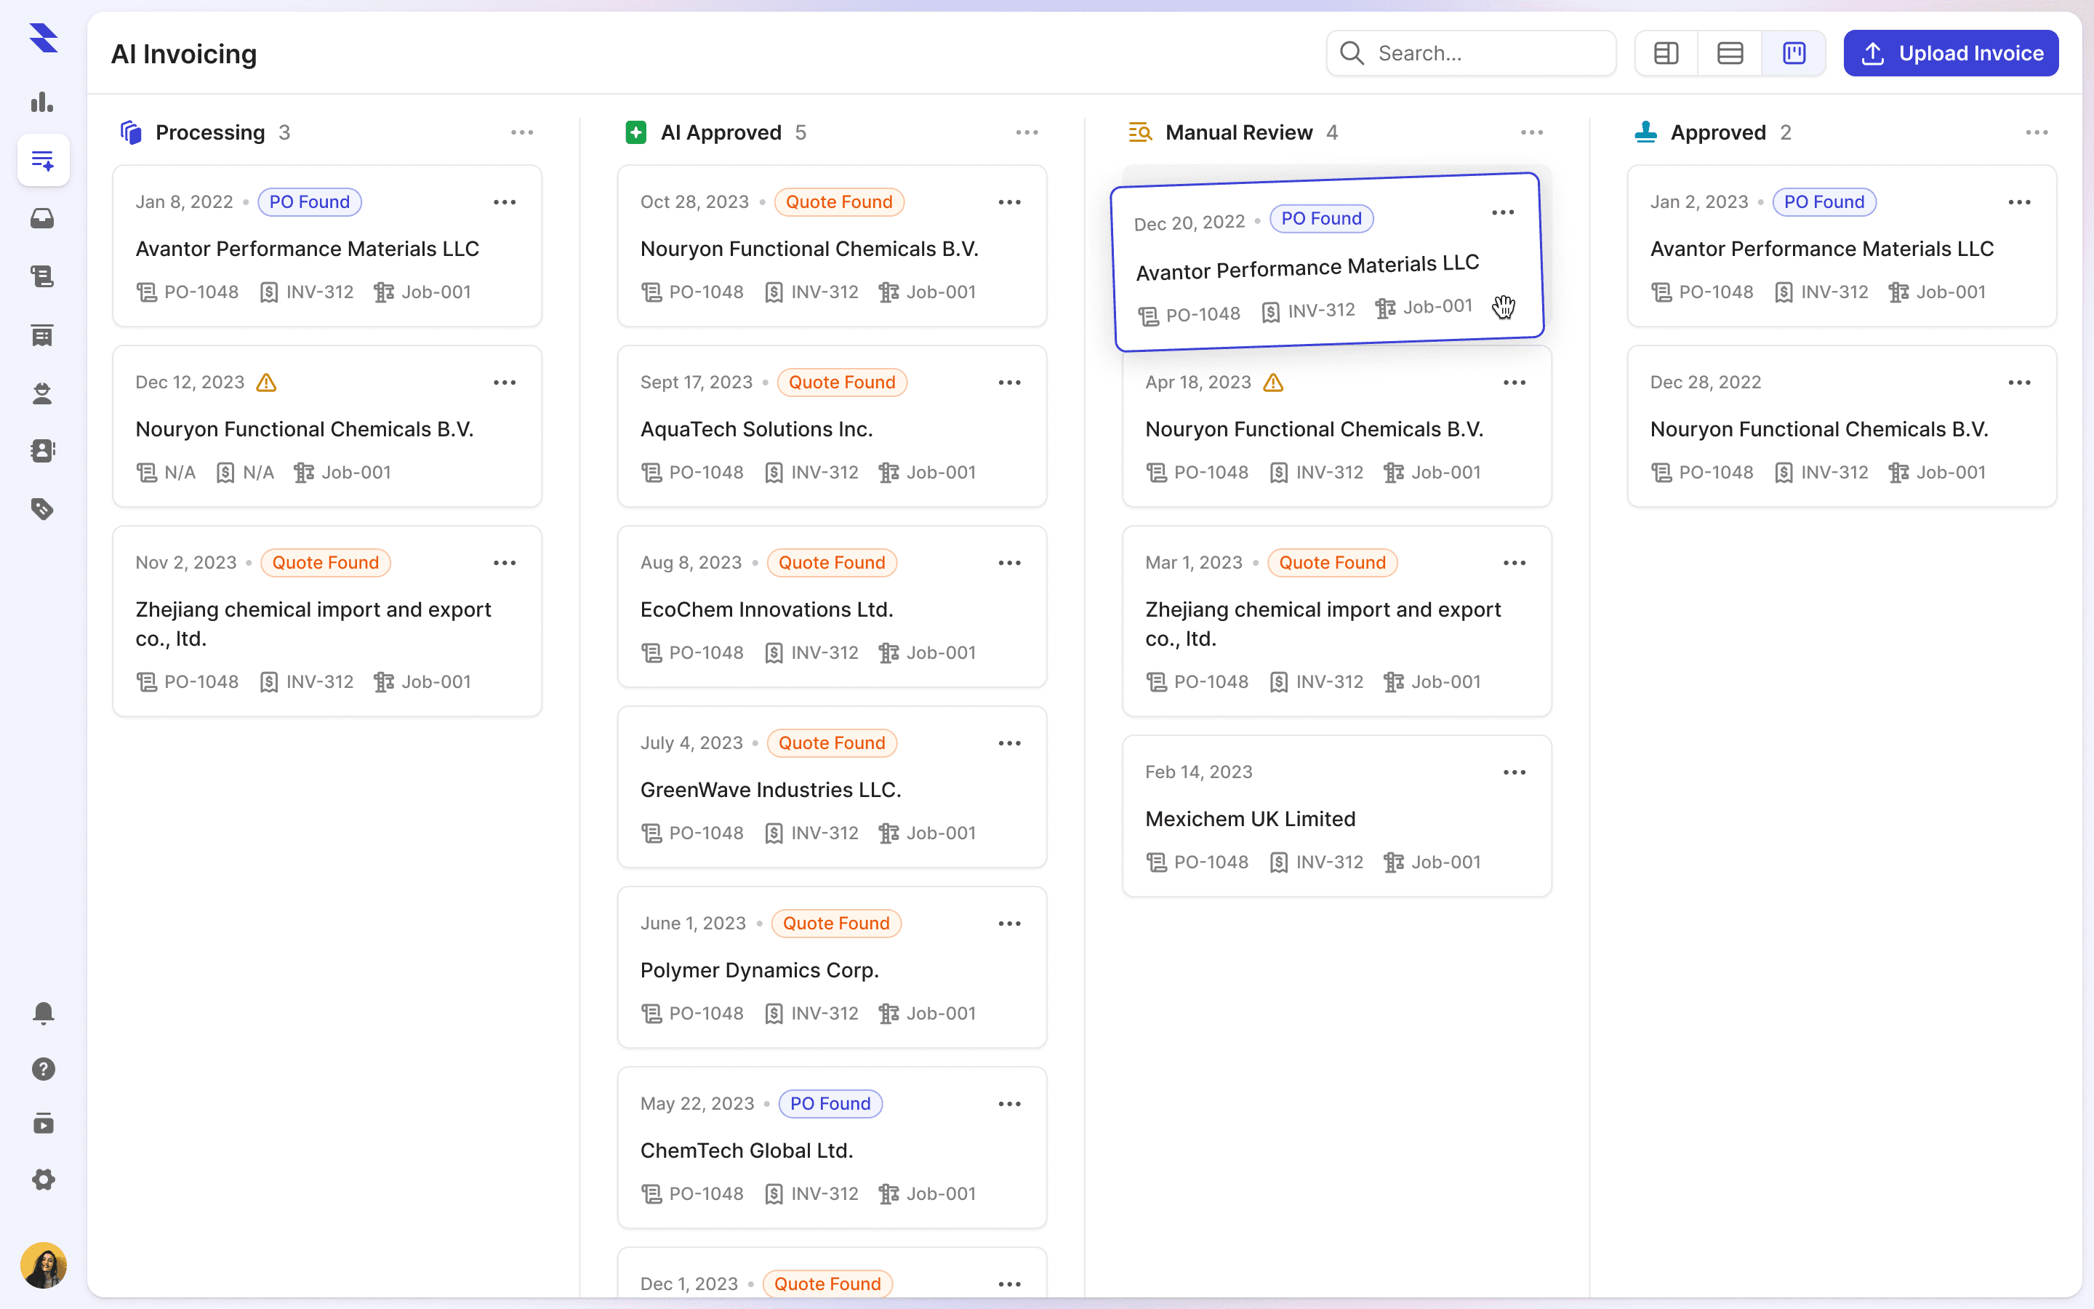This screenshot has height=1309, width=2094.
Task: Click Quote Found badge on Mar 1, 2023 card
Action: coord(1333,563)
